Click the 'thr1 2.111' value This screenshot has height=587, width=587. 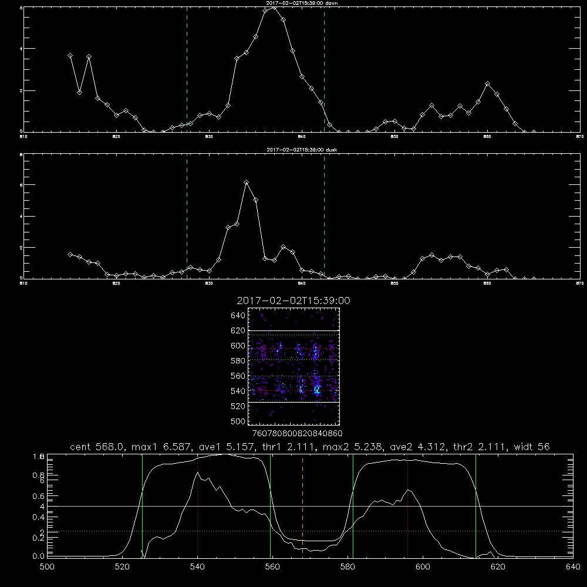click(288, 447)
